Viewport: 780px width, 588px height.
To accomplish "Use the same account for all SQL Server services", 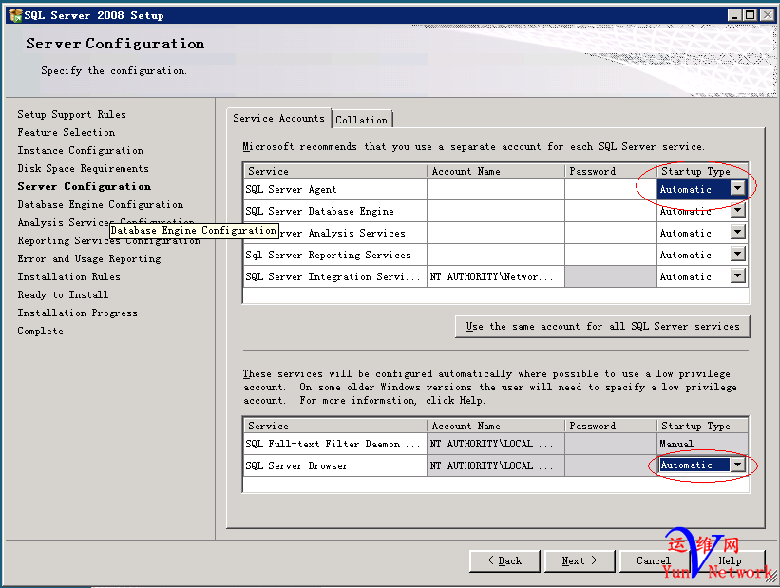I will tap(602, 327).
